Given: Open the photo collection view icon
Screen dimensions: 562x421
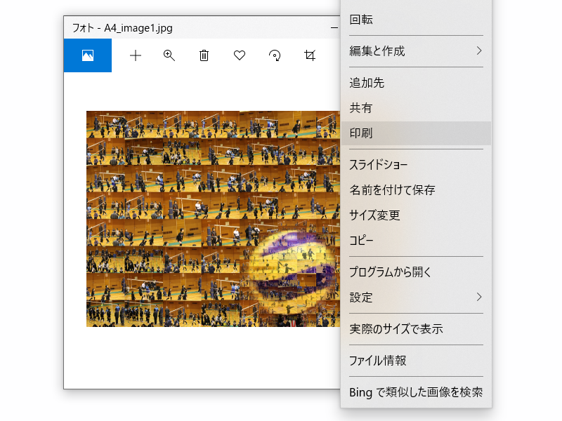Looking at the screenshot, I should pyautogui.click(x=87, y=55).
